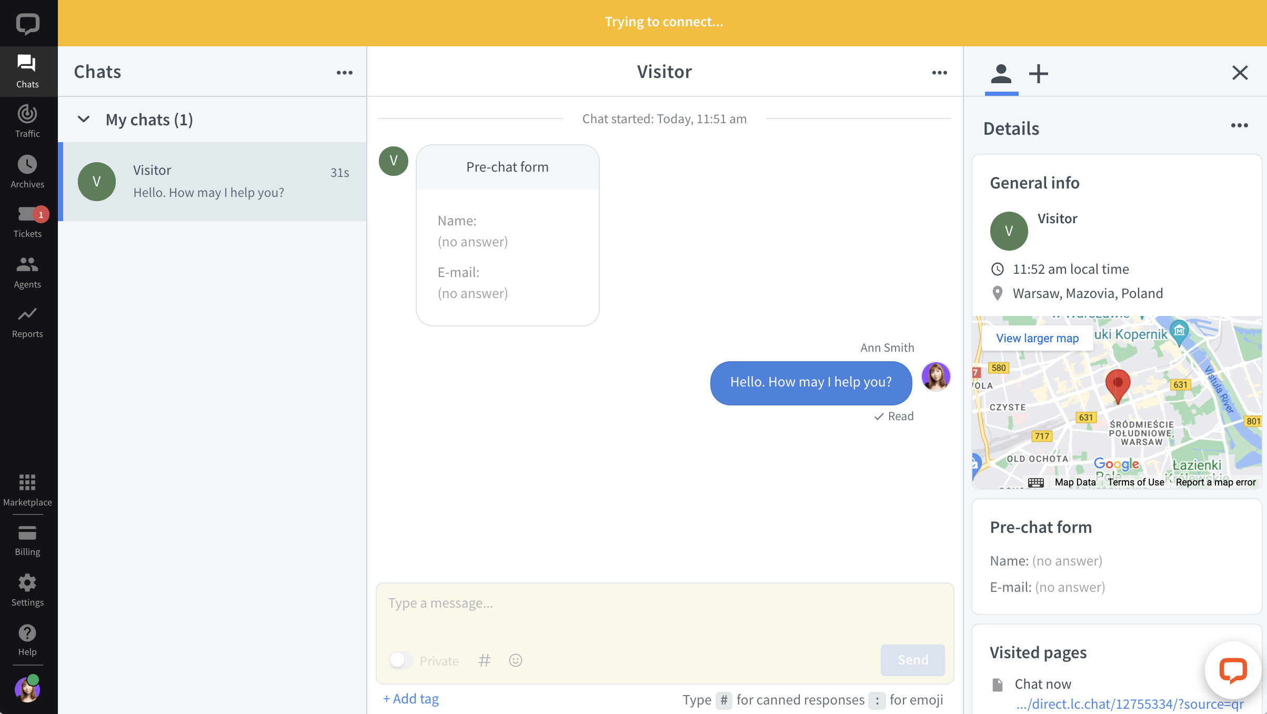Click the canned responses hashtag icon
Image resolution: width=1267 pixels, height=714 pixels.
click(485, 660)
